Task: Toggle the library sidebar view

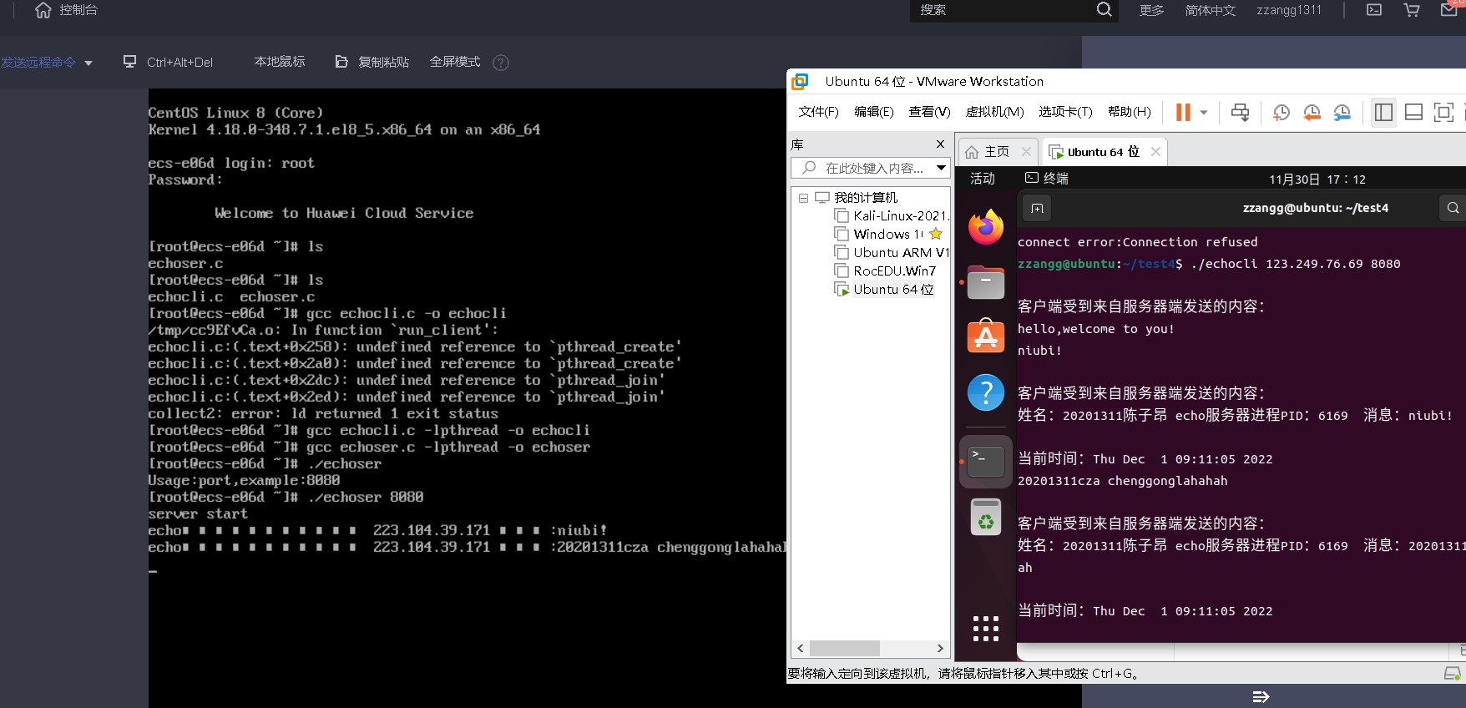Action: point(1383,112)
